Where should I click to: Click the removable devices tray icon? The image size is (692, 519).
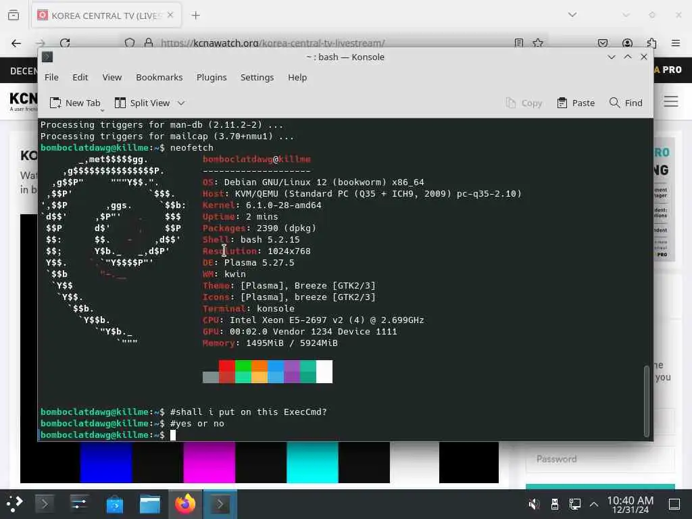(555, 504)
